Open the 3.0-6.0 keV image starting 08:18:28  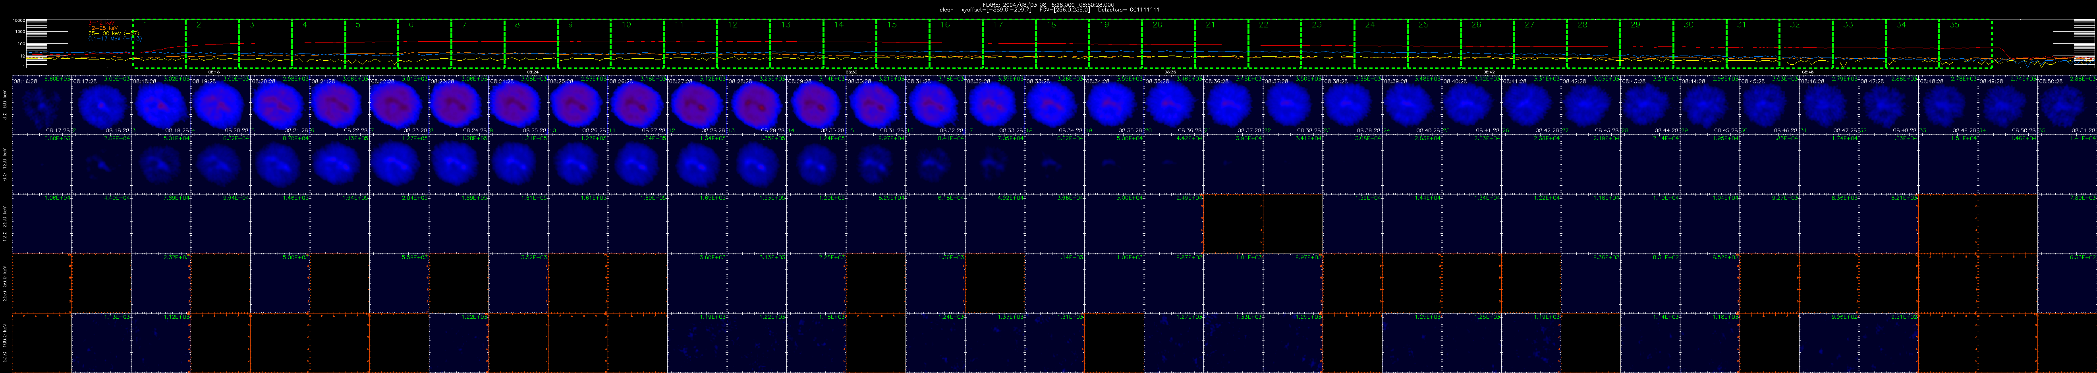pos(161,105)
